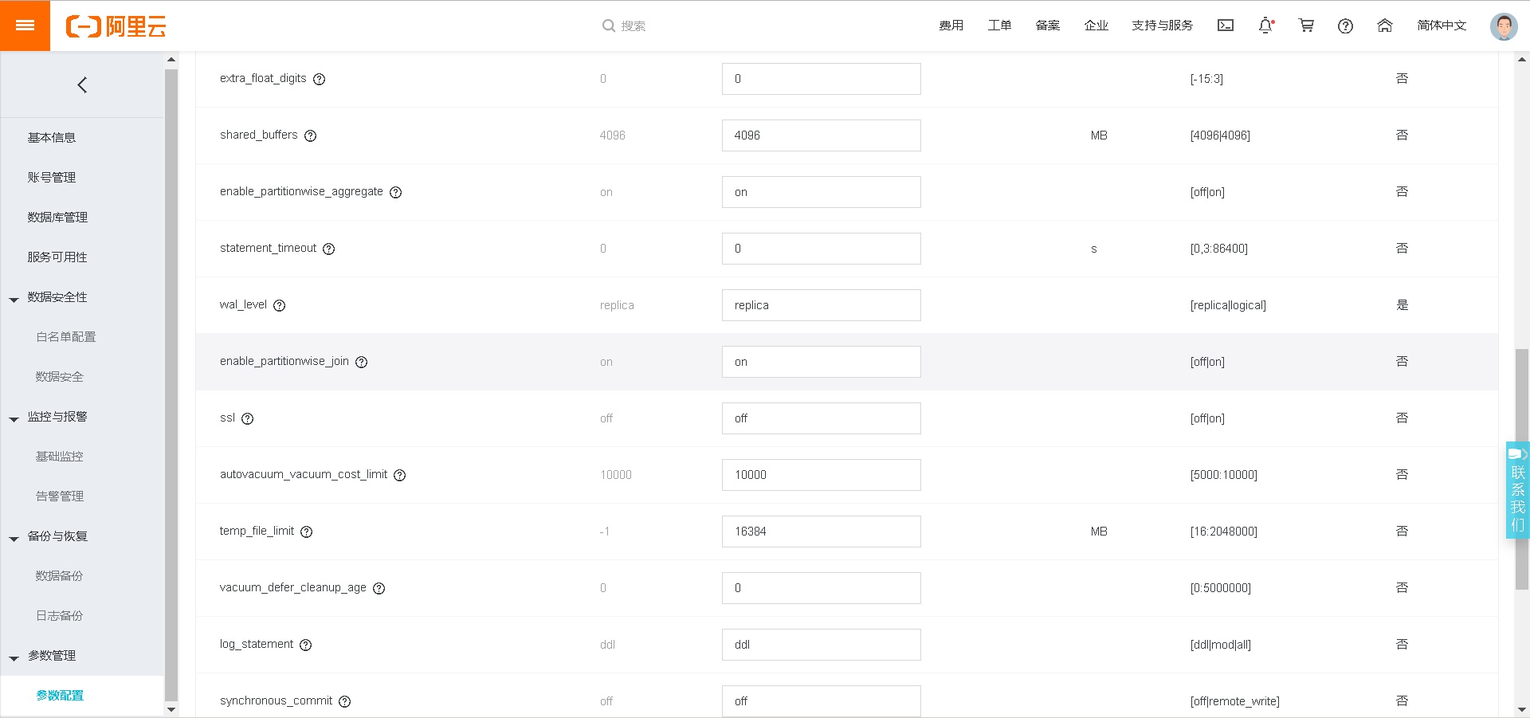The height and width of the screenshot is (718, 1530).
Task: Open the shopping cart
Action: [x=1306, y=26]
